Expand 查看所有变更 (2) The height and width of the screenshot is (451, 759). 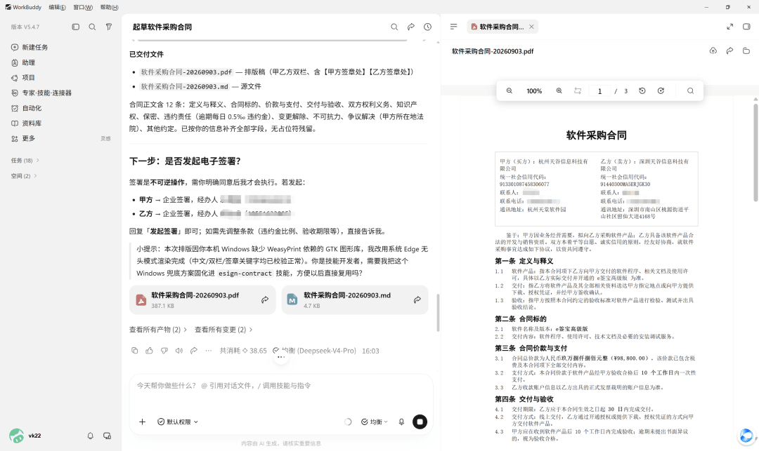click(223, 330)
